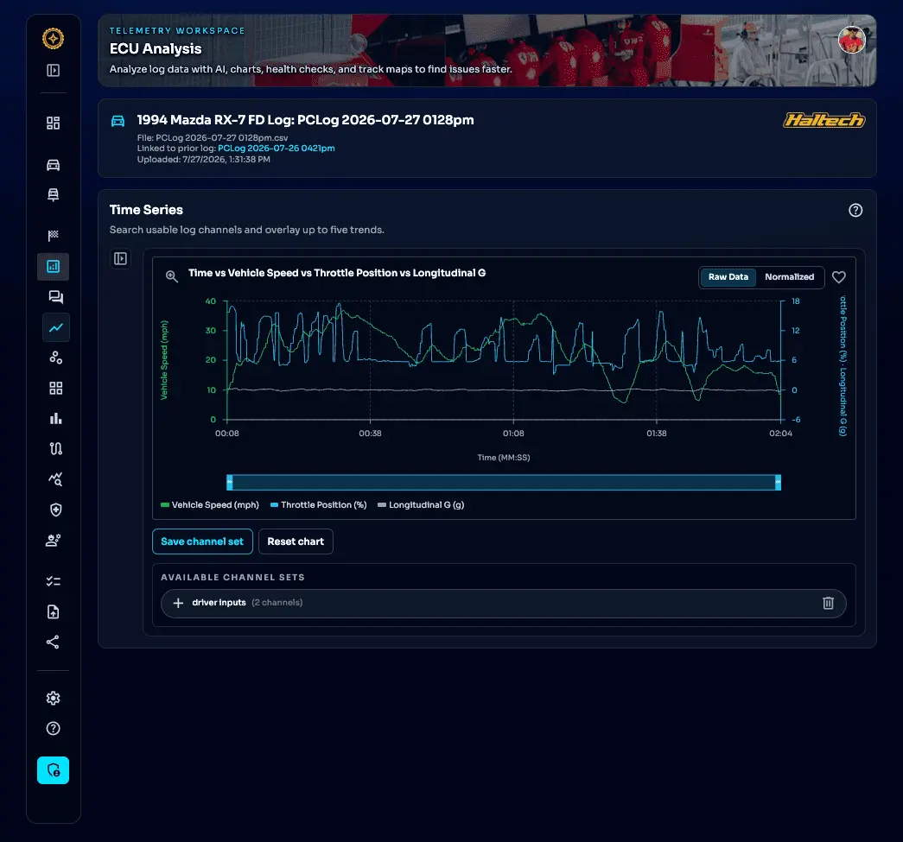Toggle Throttle Position (%) legend entry
The width and height of the screenshot is (903, 842).
[x=319, y=504]
